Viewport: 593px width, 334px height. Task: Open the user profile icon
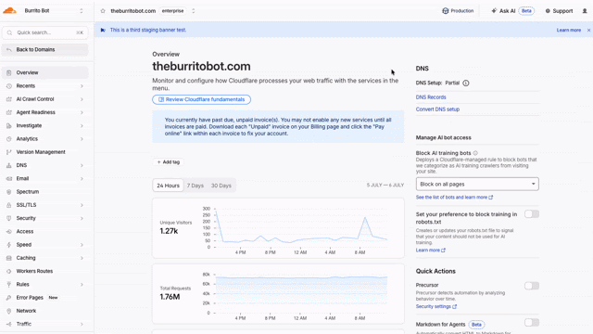pos(585,11)
